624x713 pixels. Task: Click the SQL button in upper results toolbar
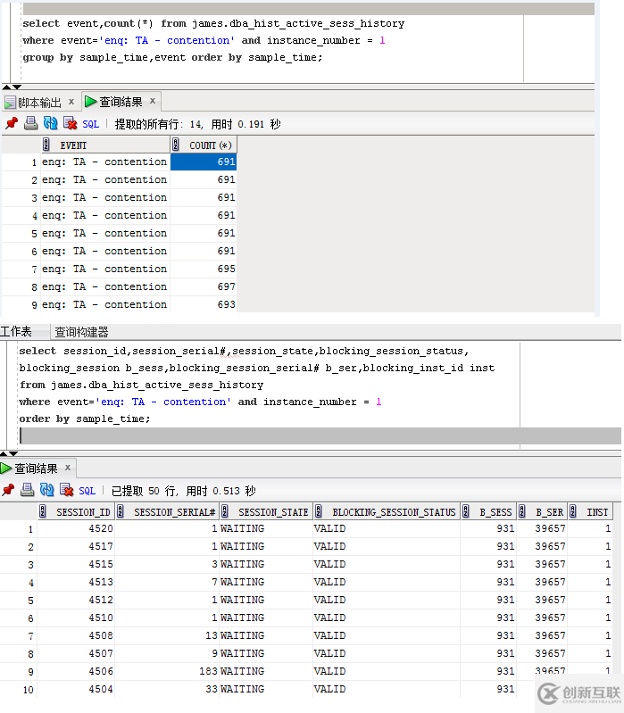coord(91,125)
